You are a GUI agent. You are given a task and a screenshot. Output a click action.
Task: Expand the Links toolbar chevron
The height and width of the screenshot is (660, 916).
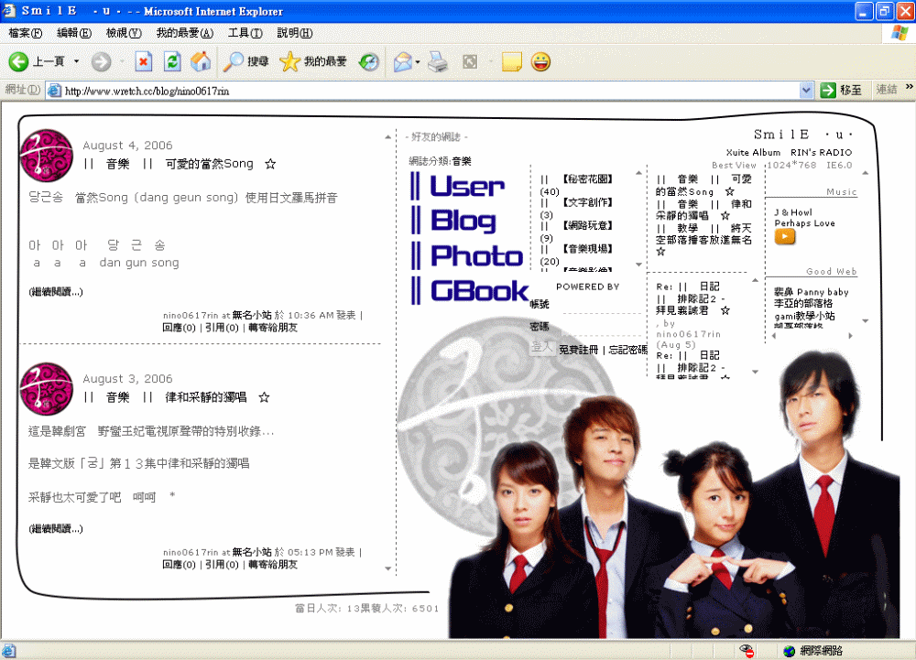point(909,87)
